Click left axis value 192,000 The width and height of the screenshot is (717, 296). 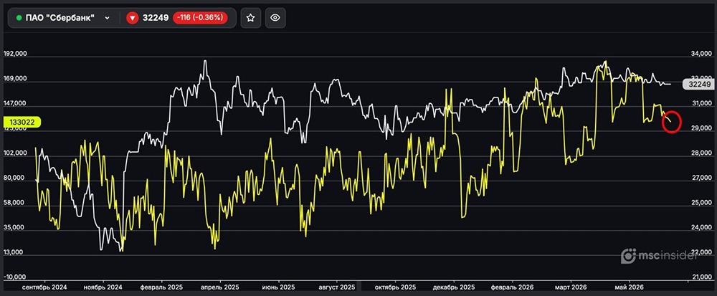[15, 54]
